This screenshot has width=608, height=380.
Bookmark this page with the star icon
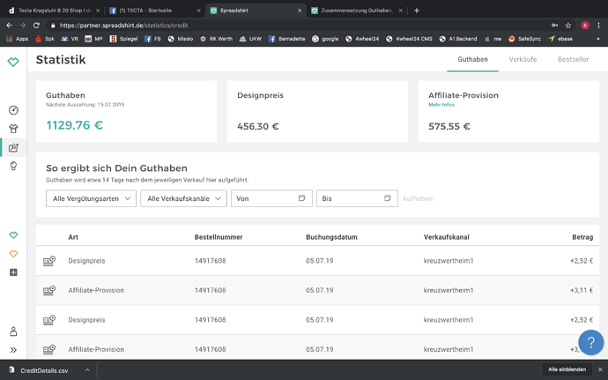[x=568, y=26]
